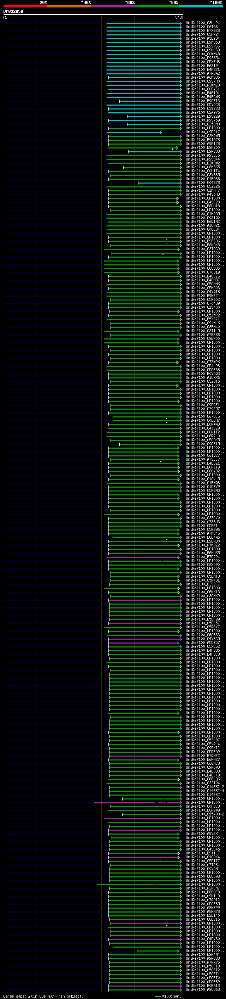Screen dimensions: 226x999
Task: Select hit UniRef100_Q8C0W8
Action: (x=202, y=876)
